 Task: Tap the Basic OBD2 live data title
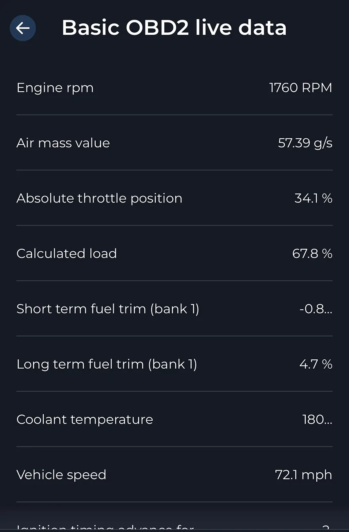click(x=174, y=28)
